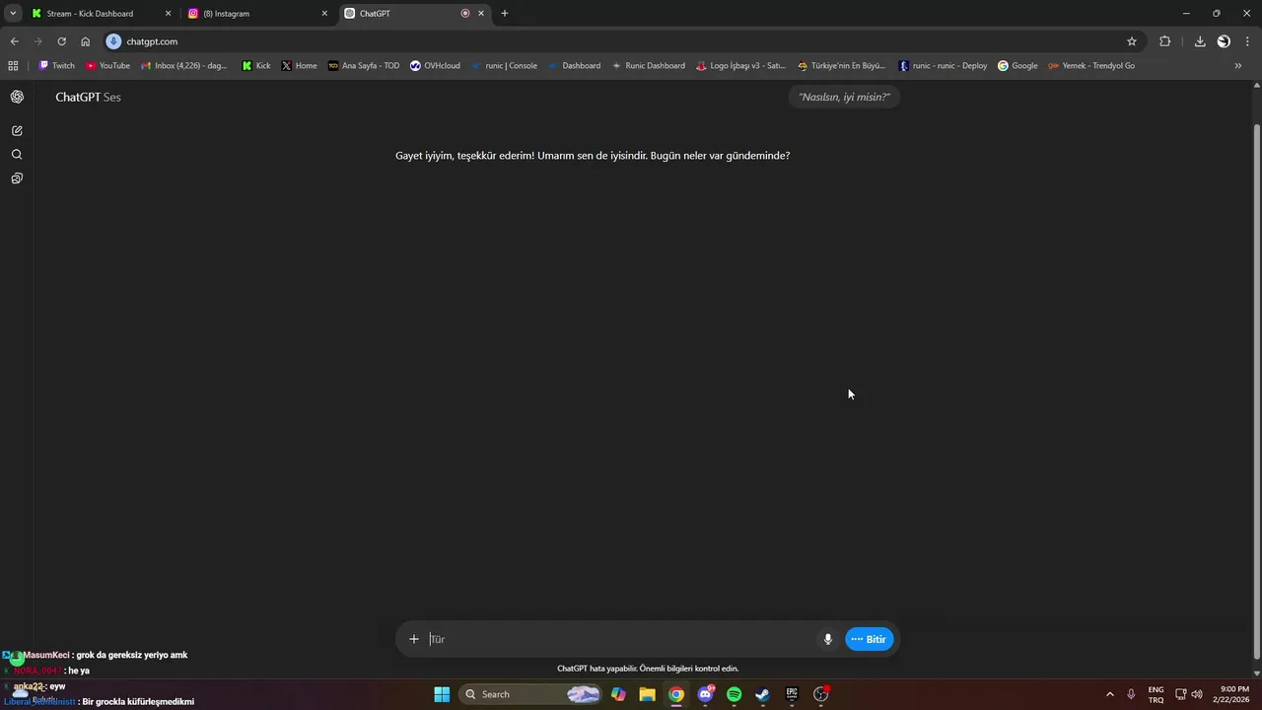This screenshot has height=710, width=1262.
Task: Open the network tray icon
Action: tap(1181, 694)
